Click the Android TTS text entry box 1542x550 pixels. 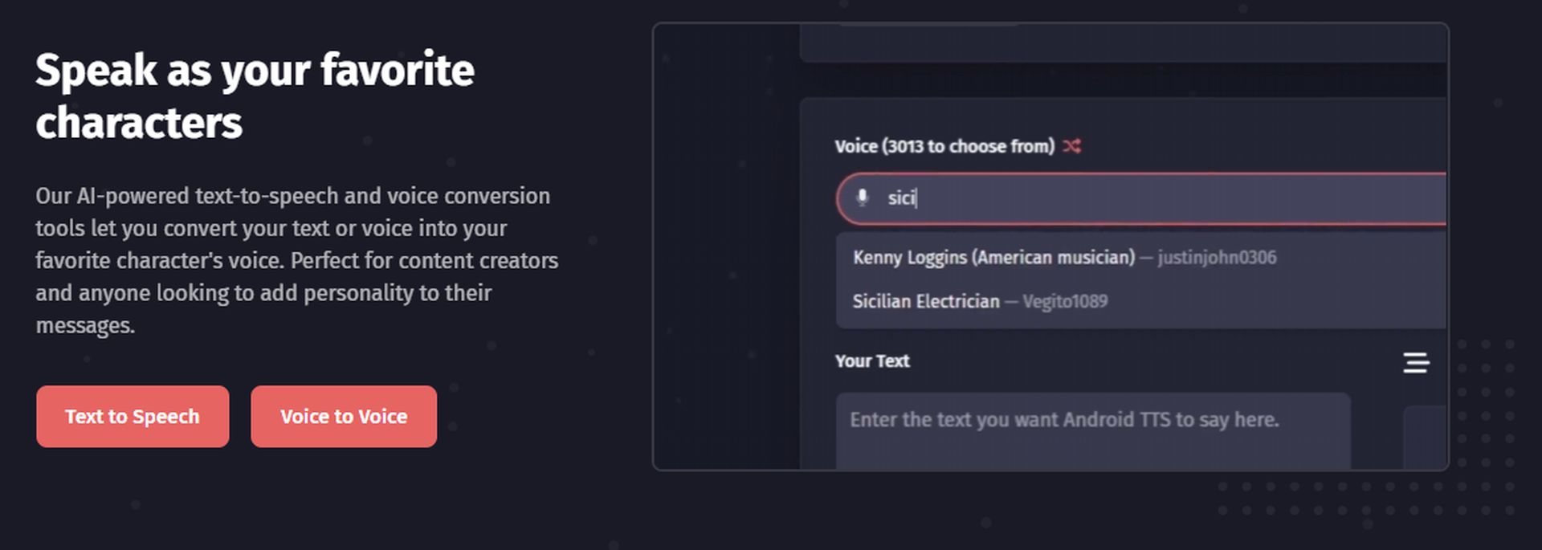[1093, 431]
